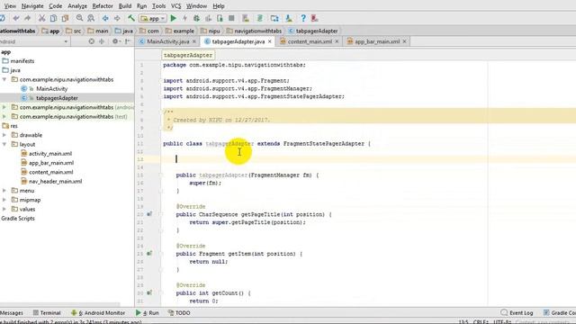Open the Navigate menu
Viewport: 576px width, 324px height.
32,6
